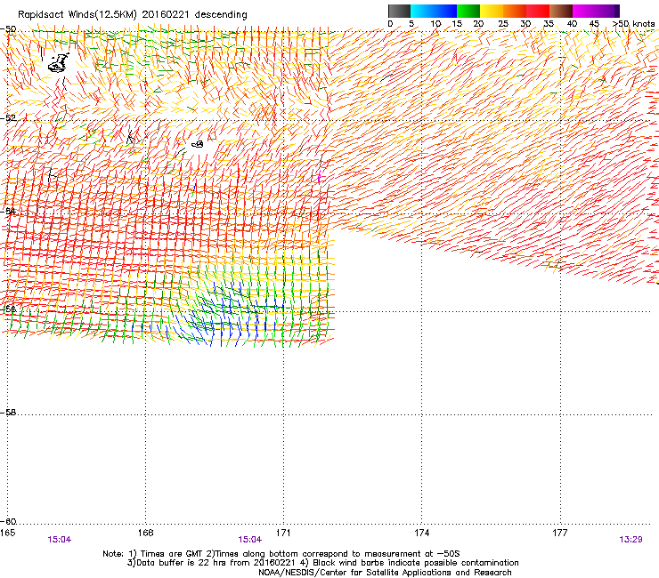This screenshot has width=659, height=578.
Task: Choose the brown 35-40 knots legend segment
Action: pyautogui.click(x=561, y=11)
